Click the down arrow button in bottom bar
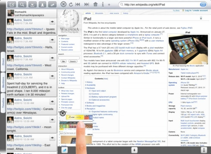This screenshot has height=154, width=211. pos(134,150)
